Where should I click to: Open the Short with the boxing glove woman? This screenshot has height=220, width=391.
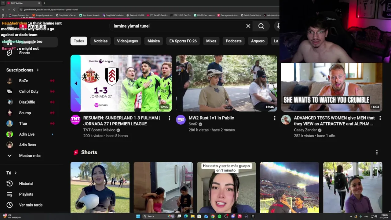point(100,187)
